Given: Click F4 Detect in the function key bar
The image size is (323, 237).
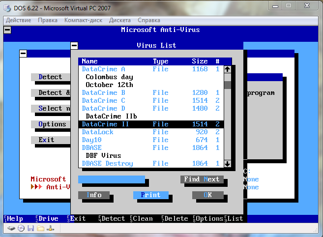Looking at the screenshot, I should pos(112,219).
